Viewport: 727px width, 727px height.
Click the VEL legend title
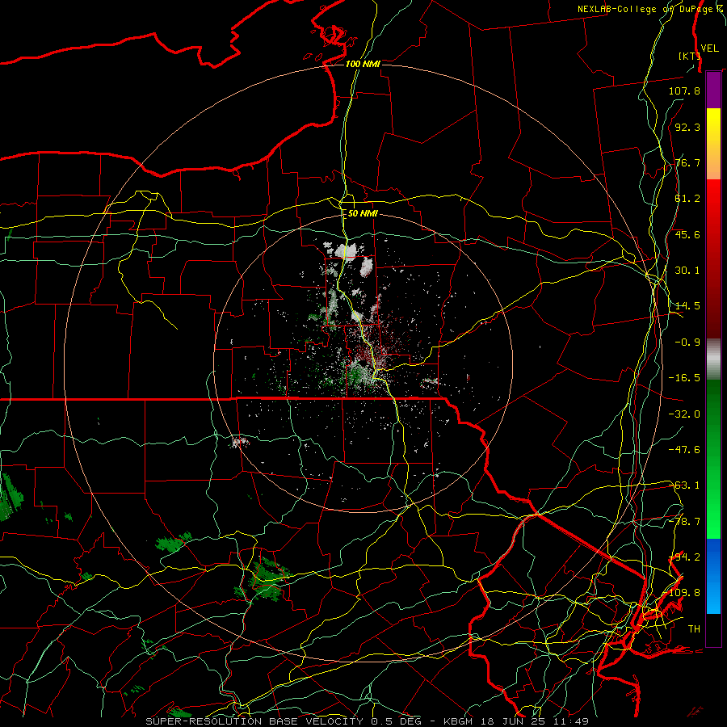(709, 48)
